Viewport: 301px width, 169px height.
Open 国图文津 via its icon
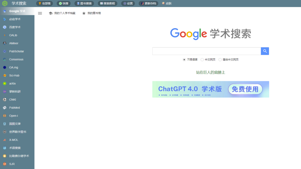[x=5, y=124]
